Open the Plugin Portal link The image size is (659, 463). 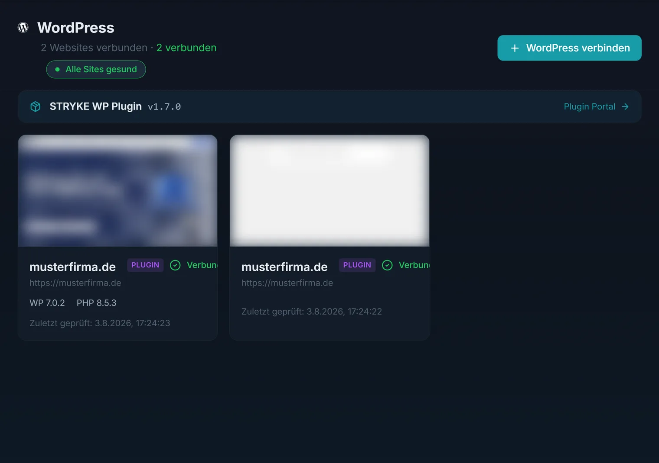[x=596, y=106]
